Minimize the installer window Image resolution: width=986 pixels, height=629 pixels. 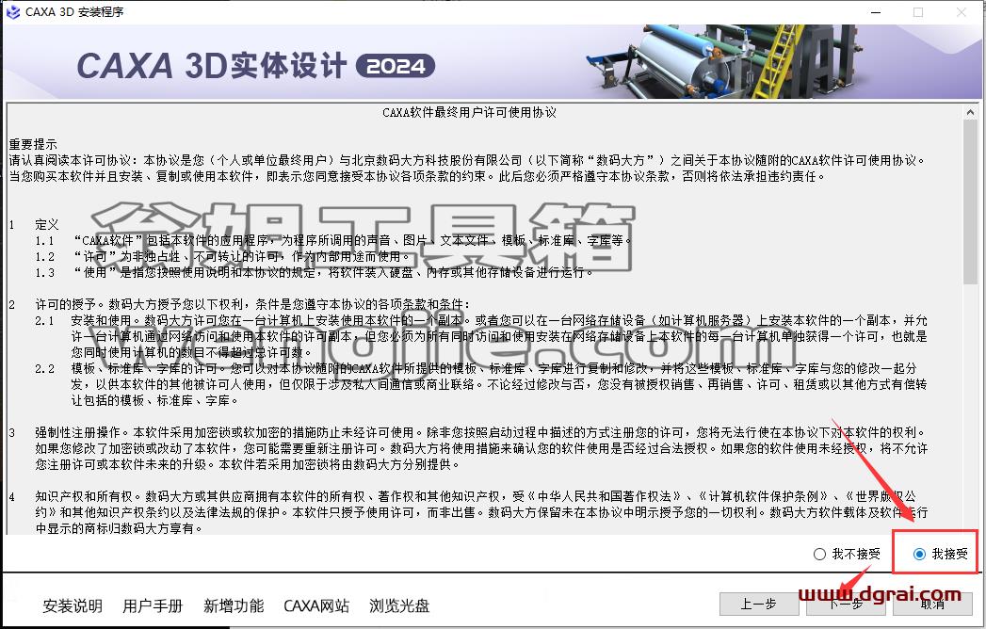click(877, 12)
